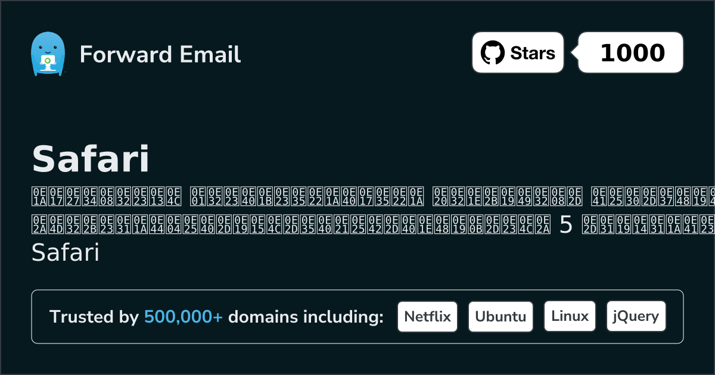Follow the 500,000+ domains link

184,317
